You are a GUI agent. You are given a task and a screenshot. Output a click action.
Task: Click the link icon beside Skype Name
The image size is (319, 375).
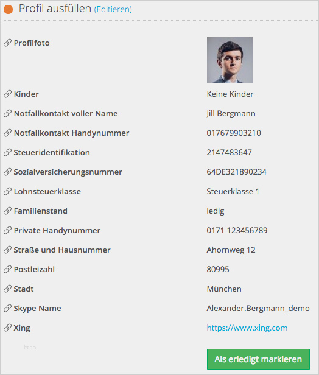[7, 308]
